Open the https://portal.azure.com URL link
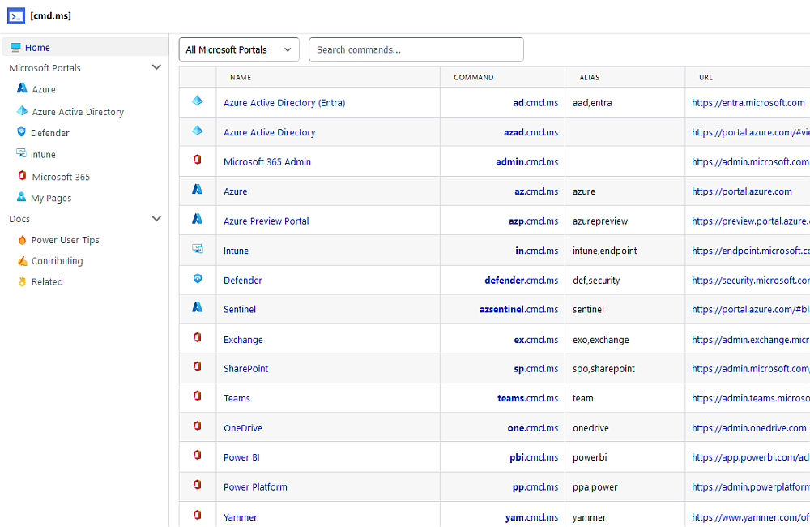This screenshot has width=810, height=527. click(x=742, y=191)
